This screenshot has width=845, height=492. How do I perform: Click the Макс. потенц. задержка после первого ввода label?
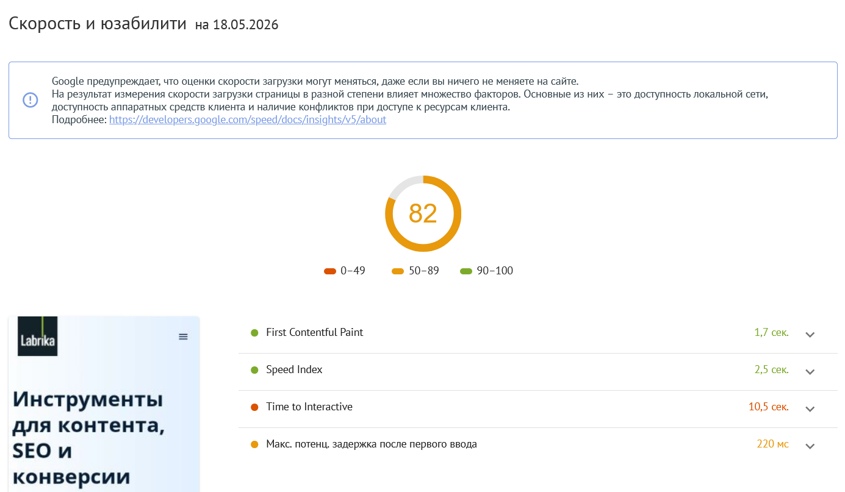[372, 444]
